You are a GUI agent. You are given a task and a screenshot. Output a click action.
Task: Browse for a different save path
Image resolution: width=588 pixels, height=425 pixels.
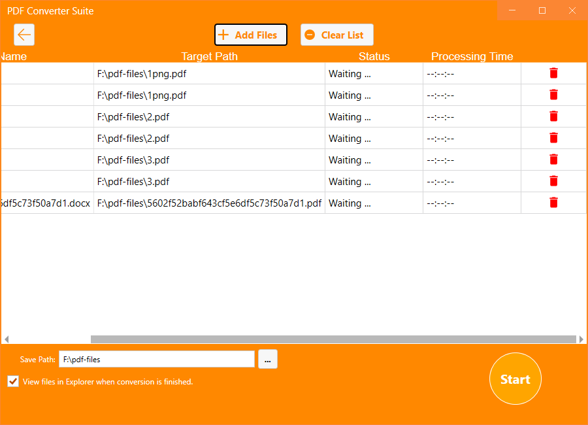(267, 358)
